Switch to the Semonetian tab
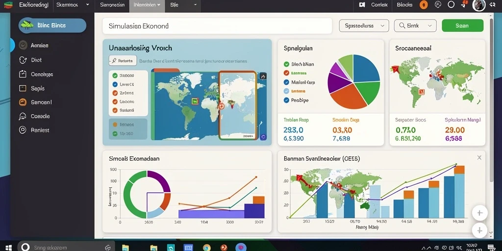The height and width of the screenshot is (251, 502). pyautogui.click(x=112, y=5)
